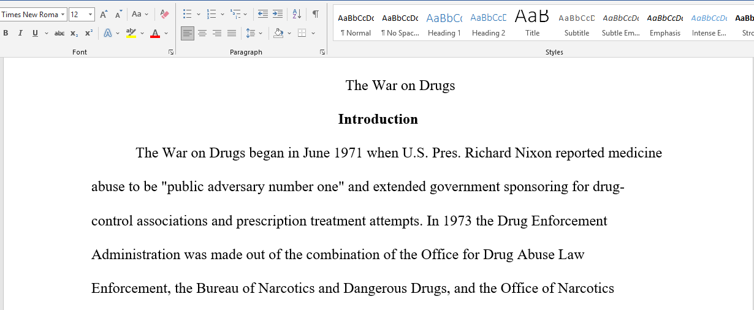The height and width of the screenshot is (310, 754).
Task: Toggle show paragraph marks pilcrow
Action: [315, 14]
